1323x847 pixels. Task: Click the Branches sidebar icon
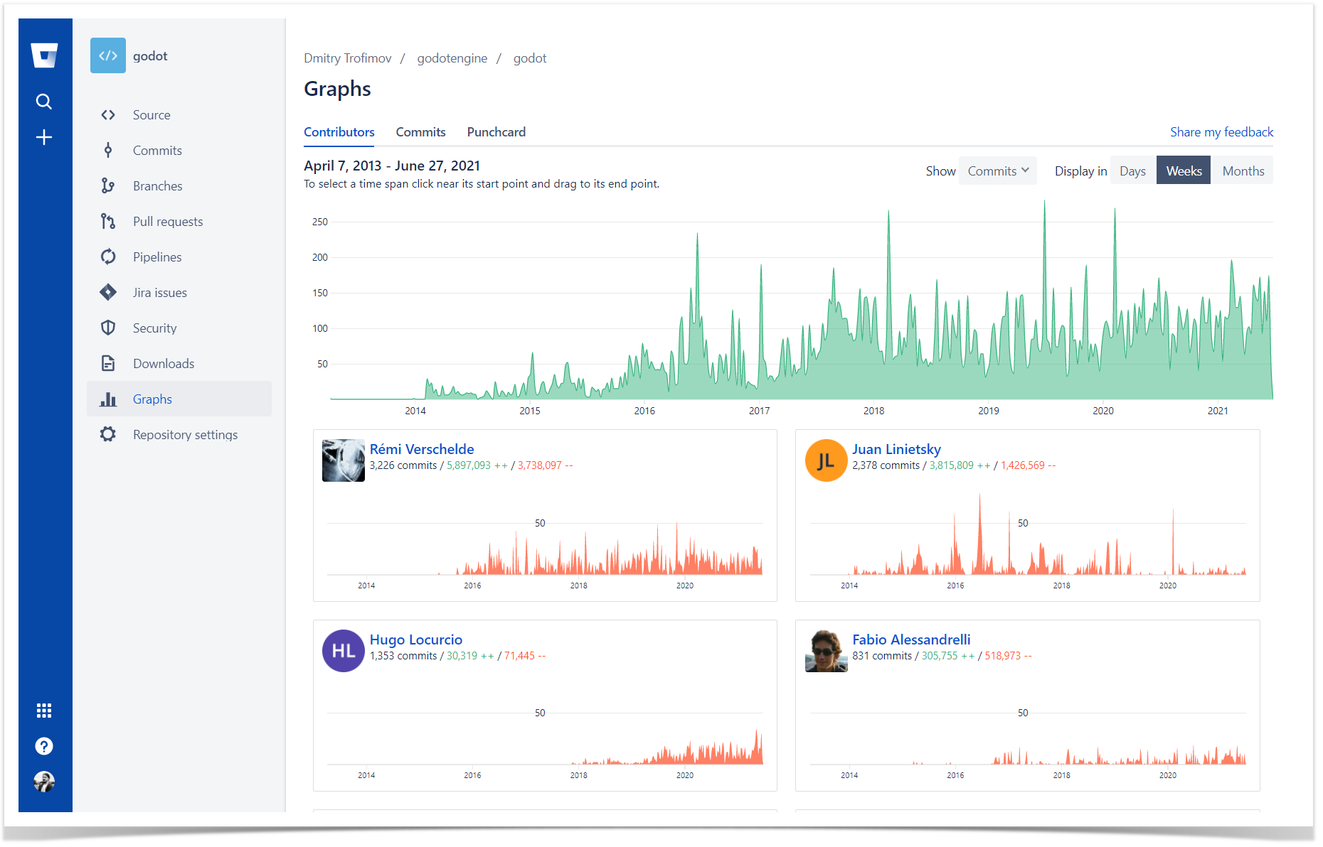click(x=108, y=185)
